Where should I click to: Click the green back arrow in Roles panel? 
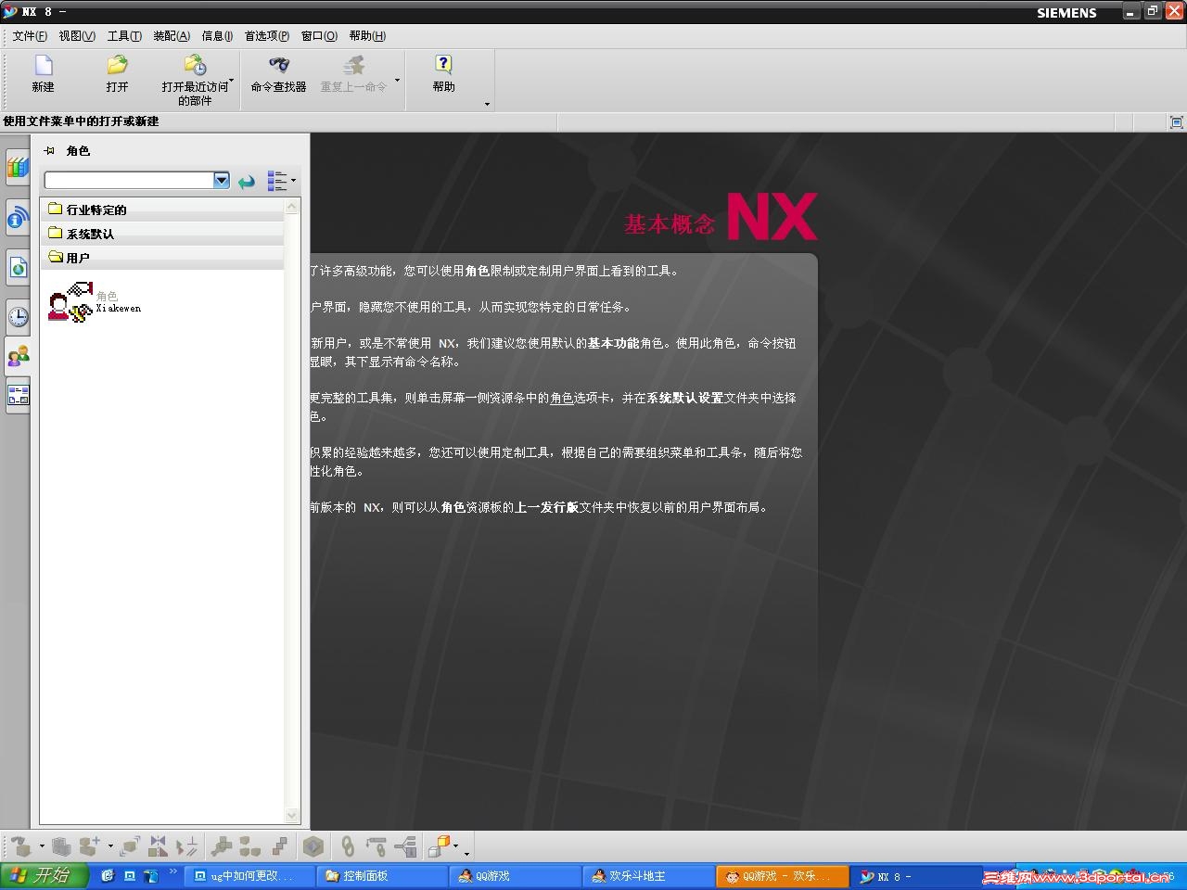[x=247, y=182]
